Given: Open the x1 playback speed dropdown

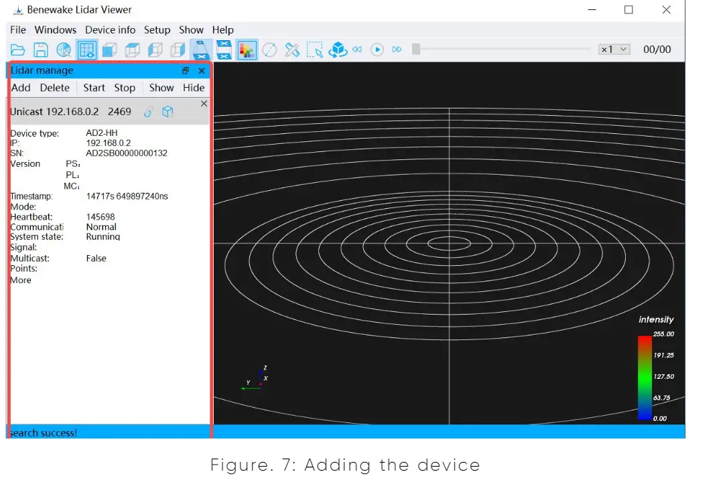Looking at the screenshot, I should point(614,50).
